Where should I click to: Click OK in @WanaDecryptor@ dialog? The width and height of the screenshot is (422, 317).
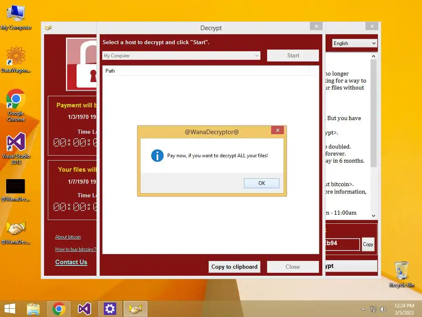click(x=262, y=183)
